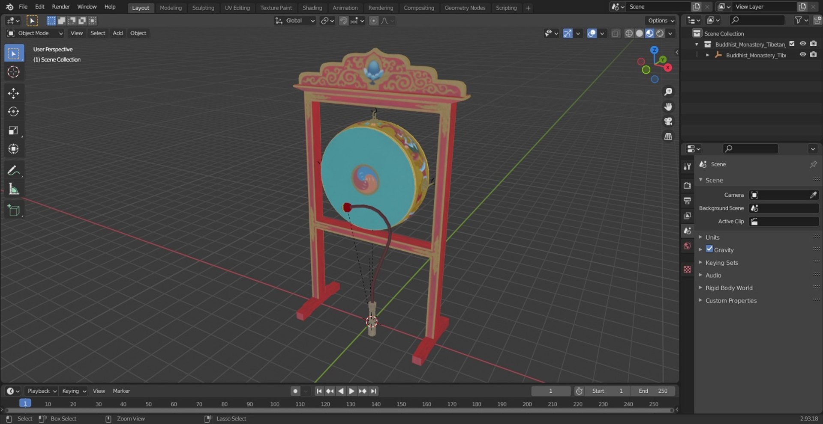The width and height of the screenshot is (823, 424).
Task: Click the pan view hand icon
Action: pos(668,107)
